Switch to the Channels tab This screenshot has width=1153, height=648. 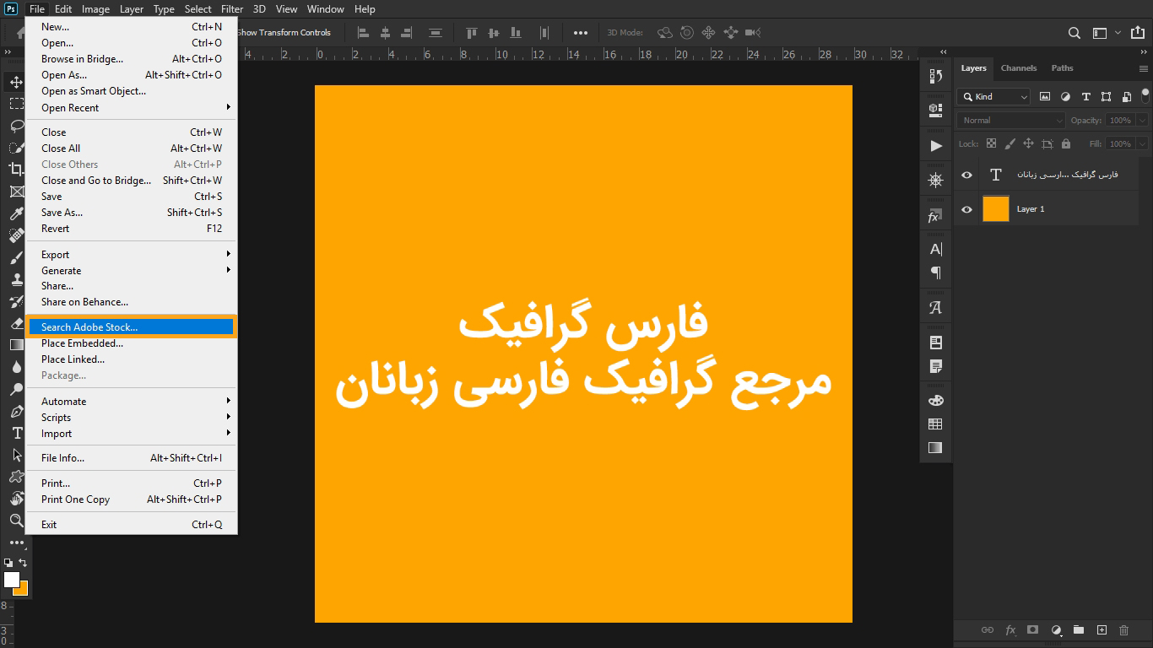point(1019,67)
